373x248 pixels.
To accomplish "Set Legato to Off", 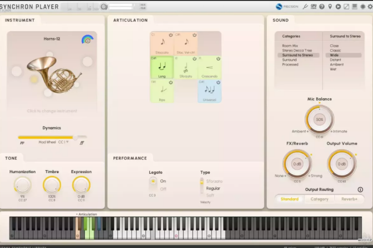I will click(163, 189).
